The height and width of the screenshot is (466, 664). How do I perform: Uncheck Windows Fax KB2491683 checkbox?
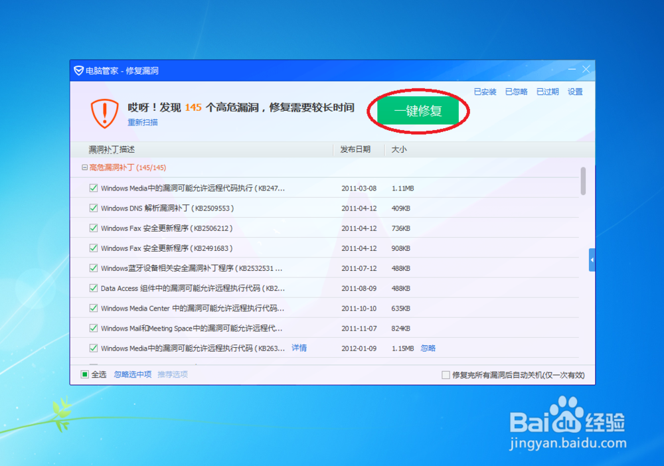click(94, 248)
